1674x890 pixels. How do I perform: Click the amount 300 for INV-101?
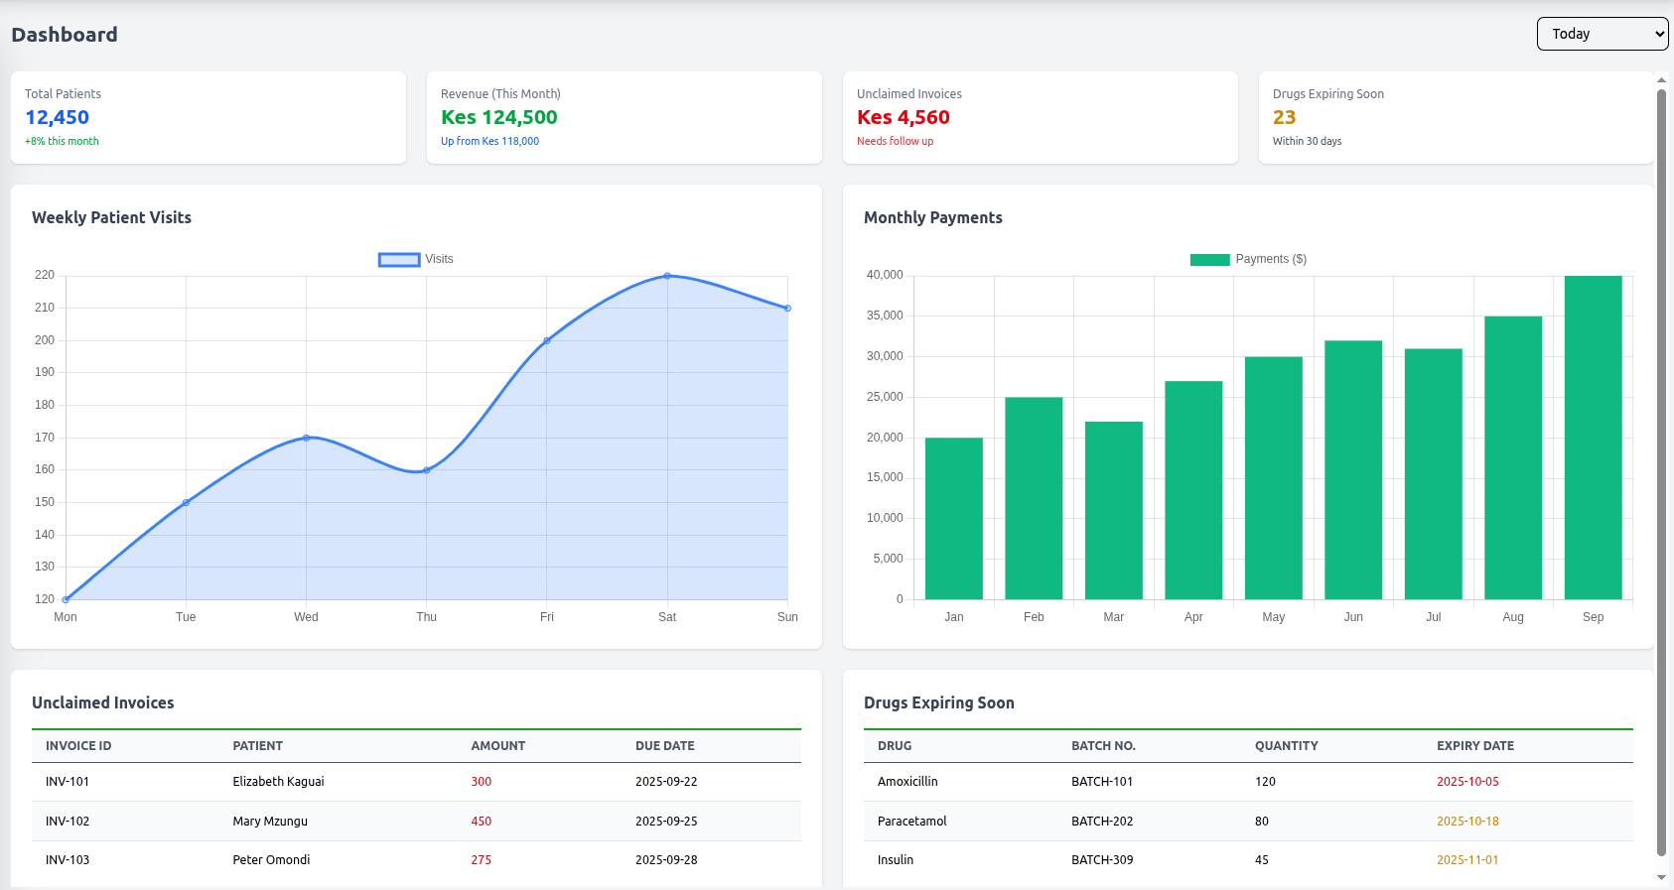(x=482, y=782)
